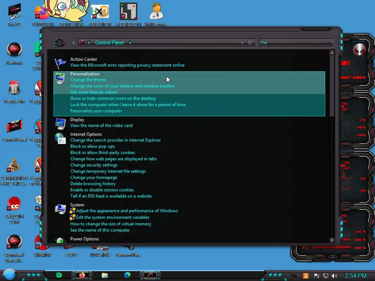The image size is (375, 281).
Task: Select the Recycle Bin desktop icon
Action: click(14, 92)
